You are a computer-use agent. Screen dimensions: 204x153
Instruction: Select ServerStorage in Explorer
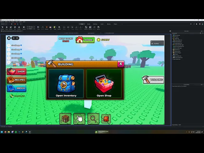tap(178, 48)
